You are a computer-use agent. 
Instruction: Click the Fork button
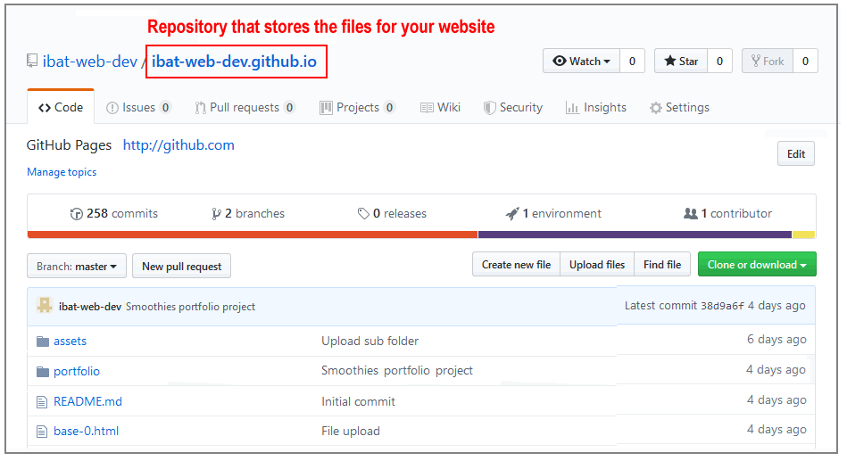click(x=768, y=61)
